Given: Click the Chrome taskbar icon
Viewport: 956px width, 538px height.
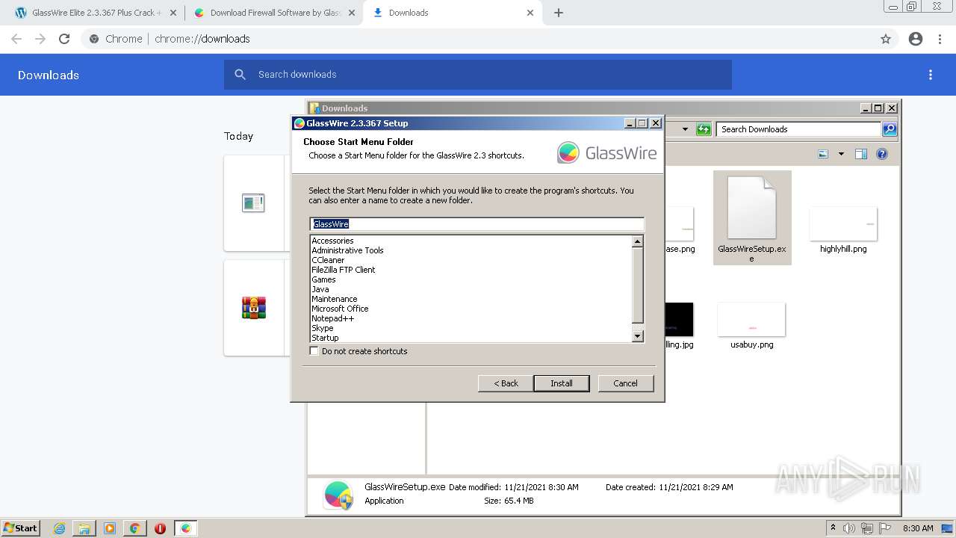Looking at the screenshot, I should [x=134, y=528].
